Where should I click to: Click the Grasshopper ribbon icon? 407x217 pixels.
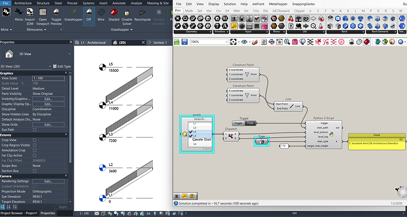point(74,12)
